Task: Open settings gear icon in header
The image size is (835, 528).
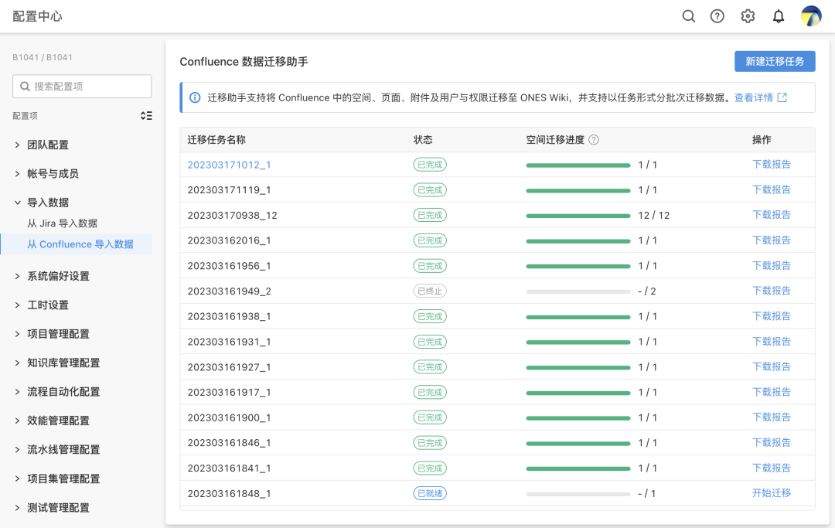Action: pos(748,16)
